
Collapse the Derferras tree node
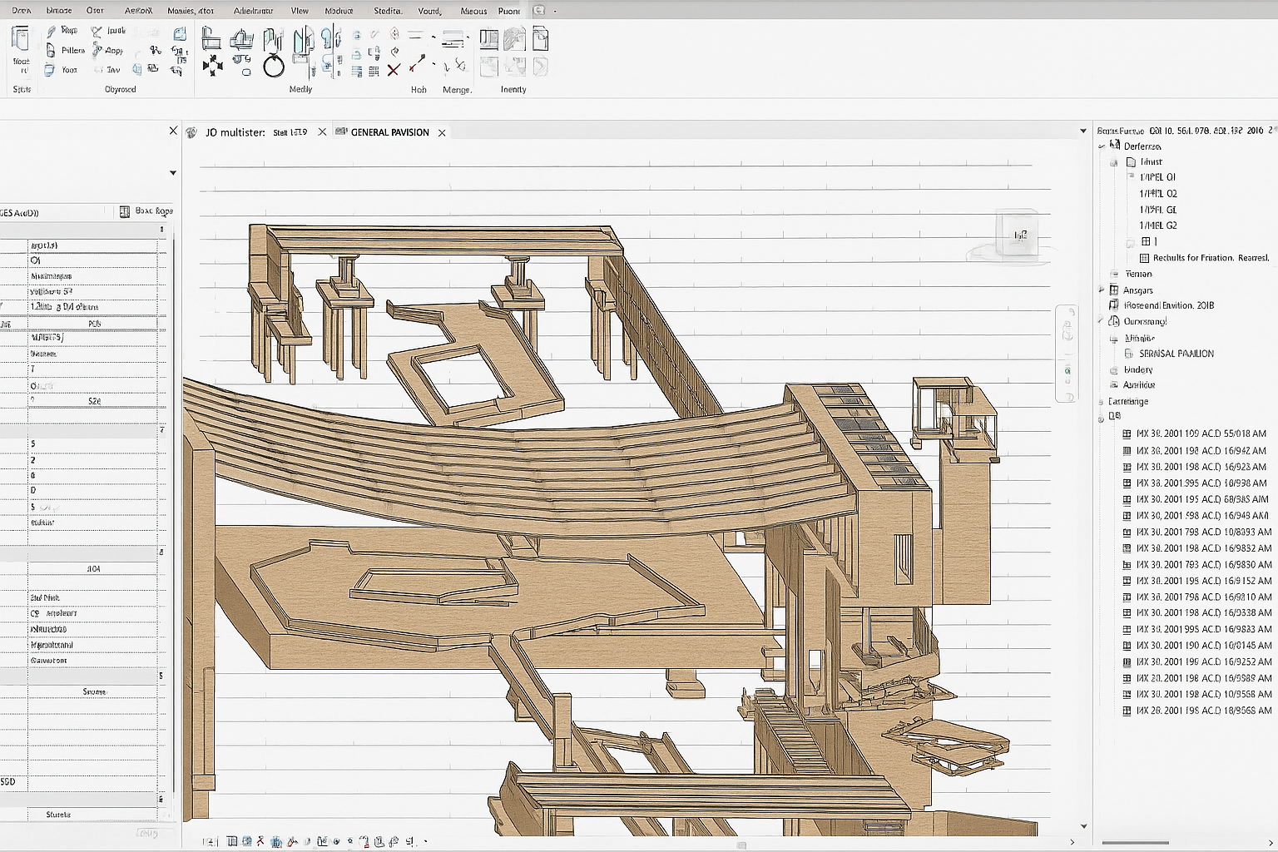pyautogui.click(x=1102, y=146)
